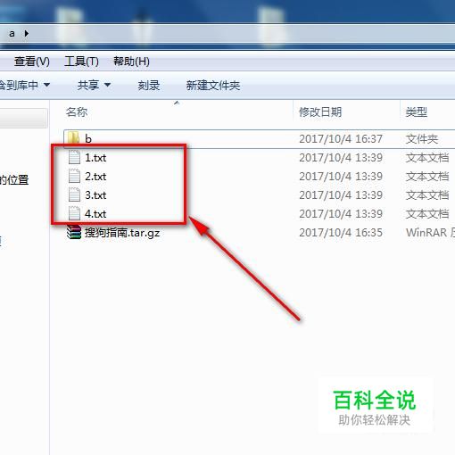This screenshot has width=455, height=455.
Task: Open the 帮助(H) menu
Action: point(131,62)
